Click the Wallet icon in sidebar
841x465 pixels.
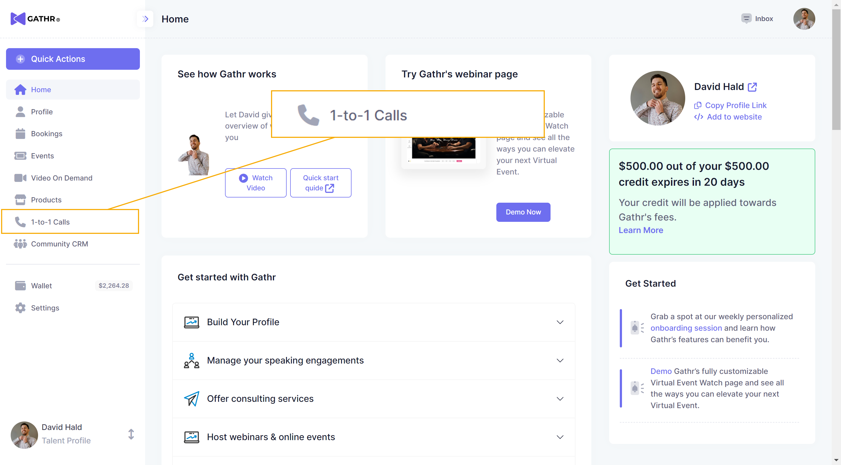point(20,286)
